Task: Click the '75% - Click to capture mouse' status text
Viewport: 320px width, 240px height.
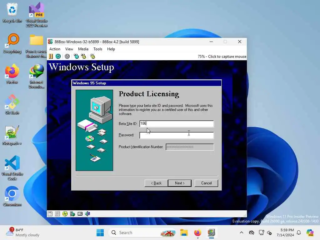Action: point(222,57)
